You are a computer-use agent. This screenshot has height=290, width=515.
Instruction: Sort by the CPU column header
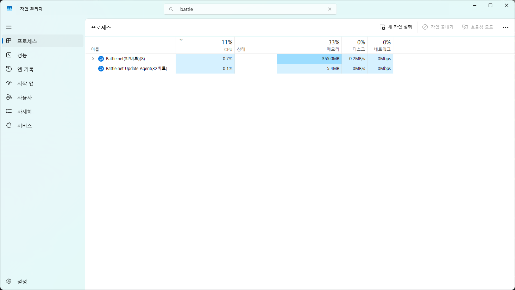coord(205,45)
